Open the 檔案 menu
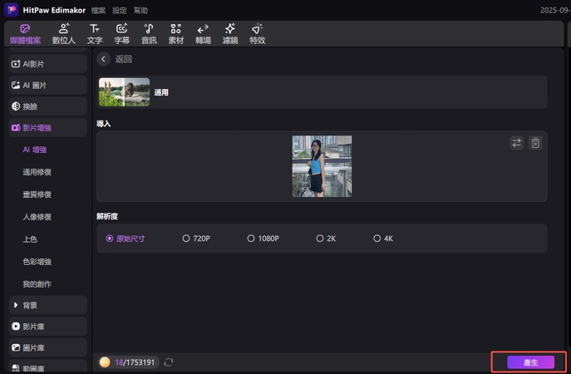571x374 pixels. click(x=98, y=10)
